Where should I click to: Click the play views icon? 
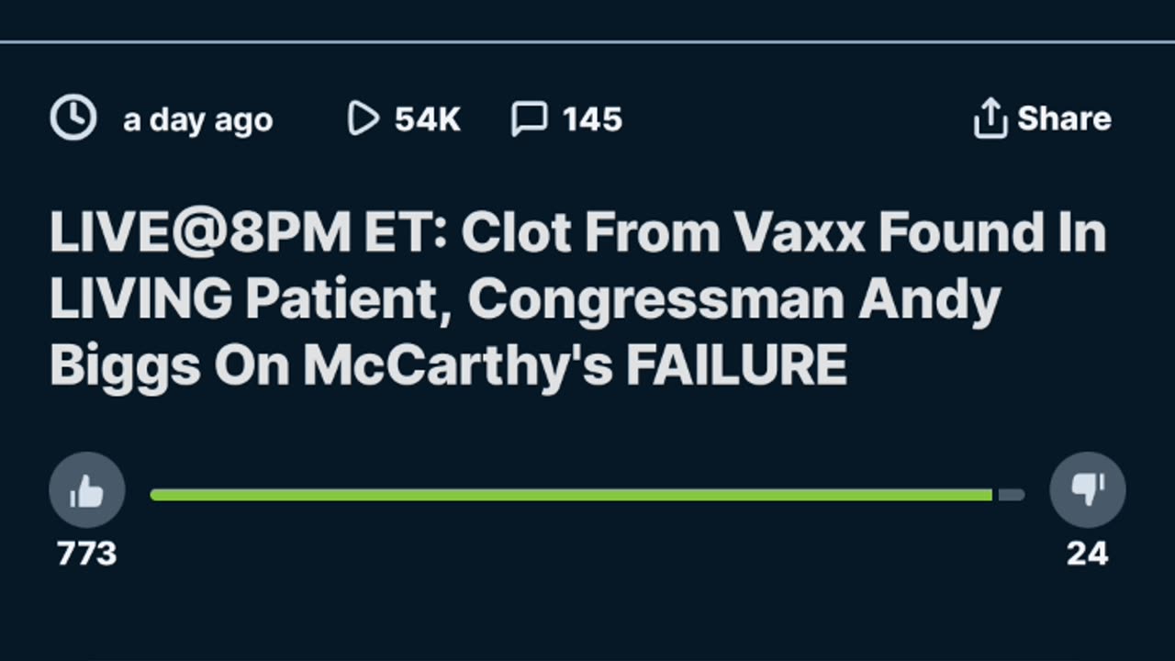tap(364, 118)
